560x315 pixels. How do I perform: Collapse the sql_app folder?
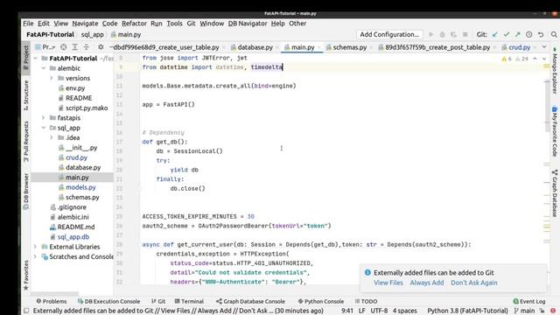coord(44,128)
